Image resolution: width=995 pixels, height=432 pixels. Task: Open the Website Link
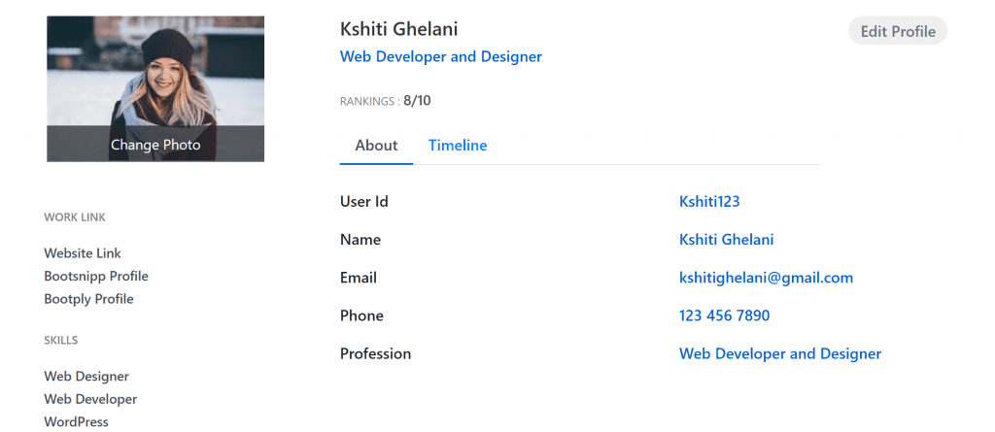pos(83,253)
